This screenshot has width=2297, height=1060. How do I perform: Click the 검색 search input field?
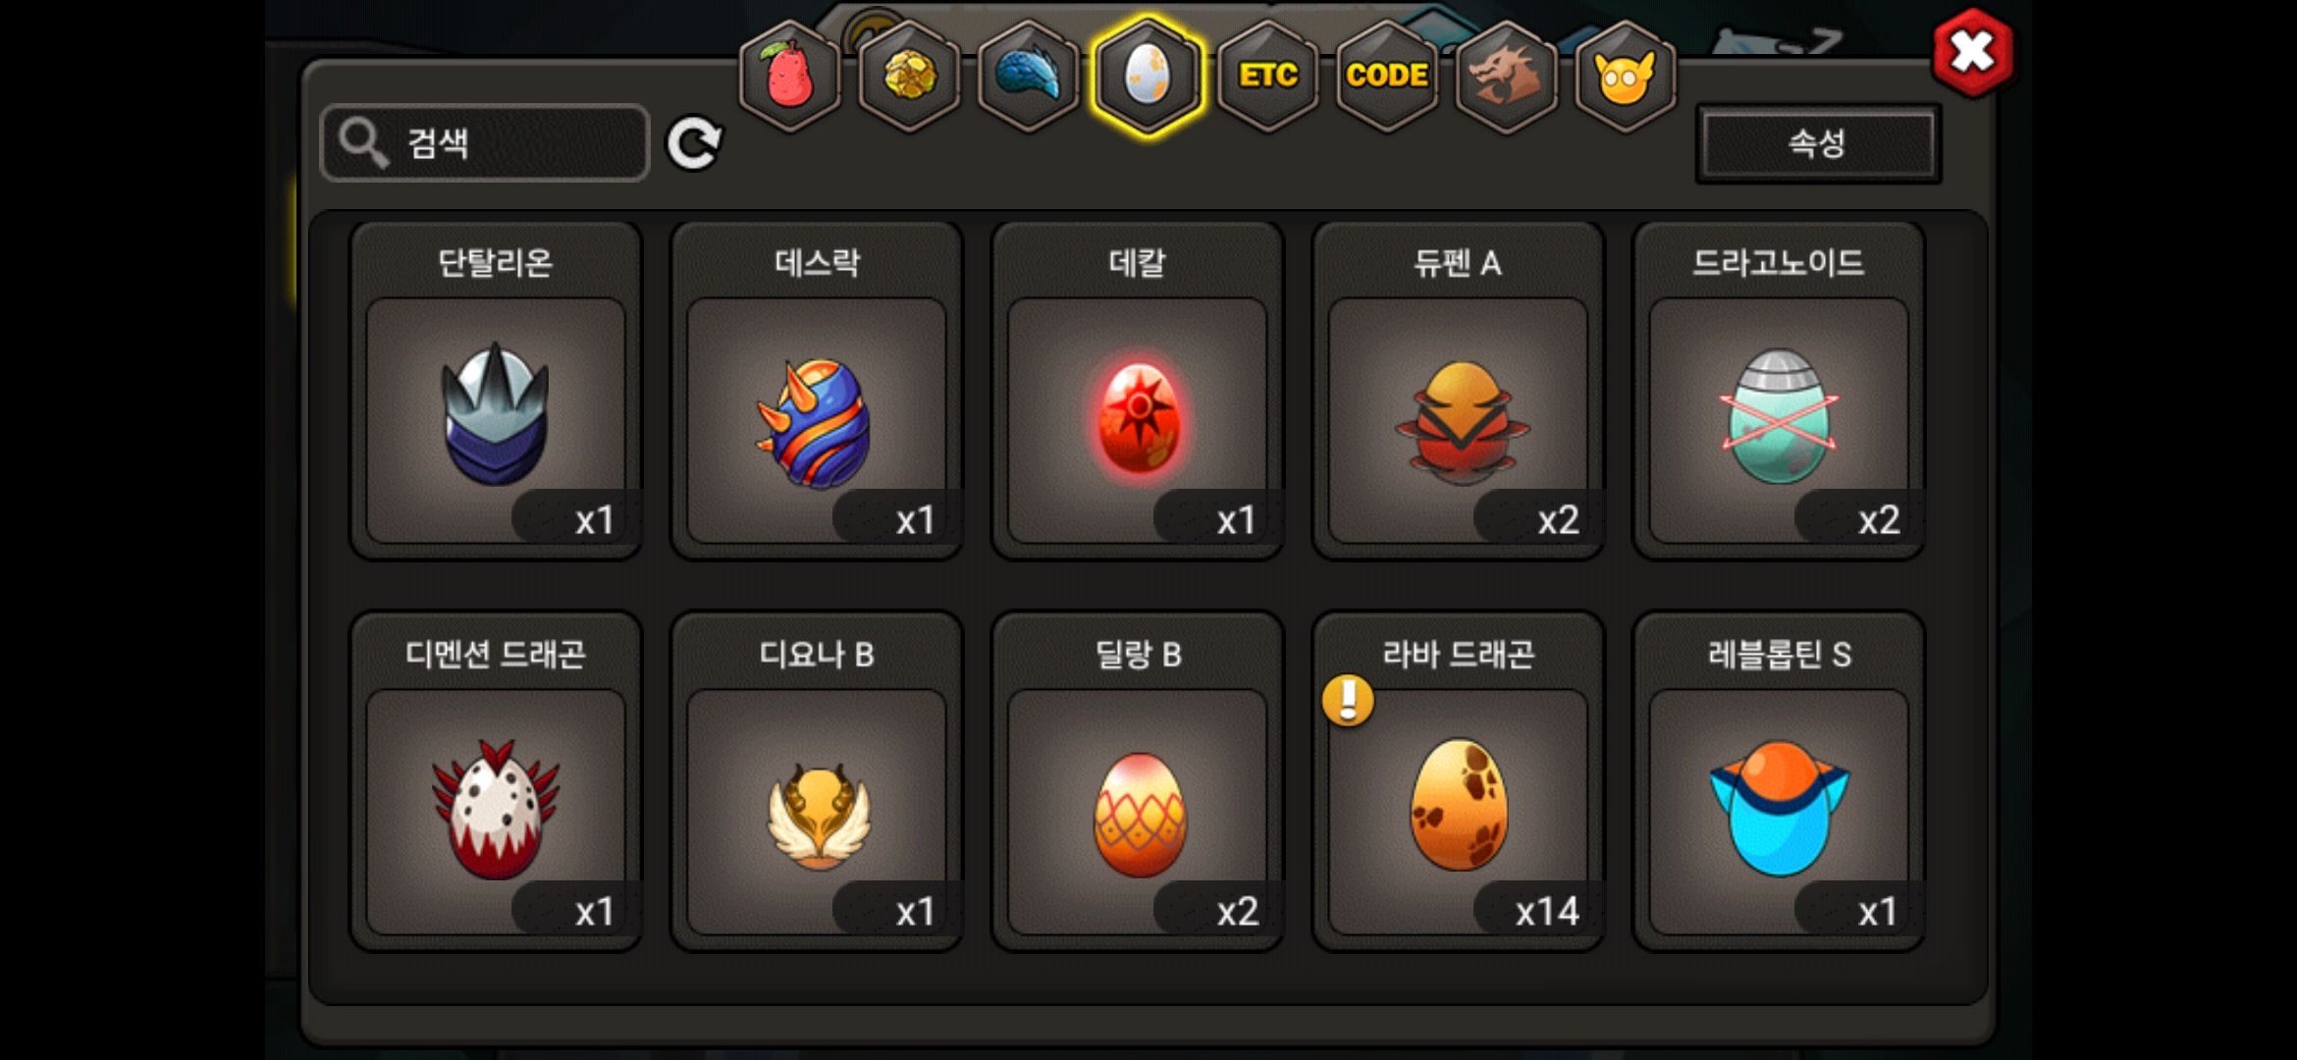[485, 143]
